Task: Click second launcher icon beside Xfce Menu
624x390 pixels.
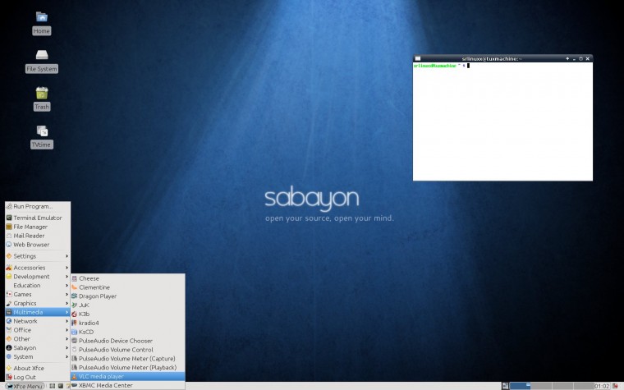Action: tap(61, 386)
